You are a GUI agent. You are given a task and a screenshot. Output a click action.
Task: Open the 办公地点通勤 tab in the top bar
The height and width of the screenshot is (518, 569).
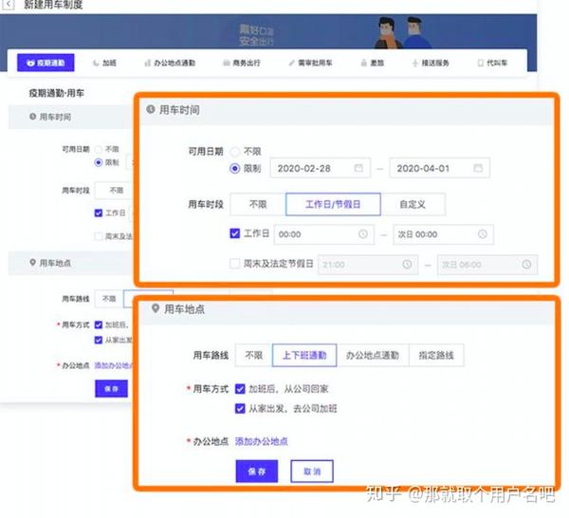pyautogui.click(x=170, y=63)
